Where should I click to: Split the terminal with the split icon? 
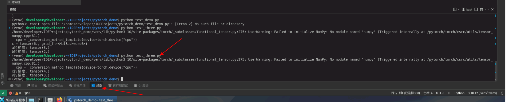click(x=455, y=9)
